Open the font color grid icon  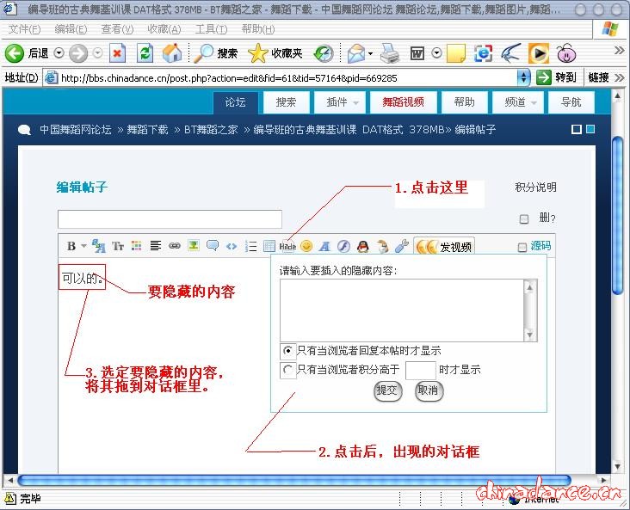pyautogui.click(x=137, y=246)
